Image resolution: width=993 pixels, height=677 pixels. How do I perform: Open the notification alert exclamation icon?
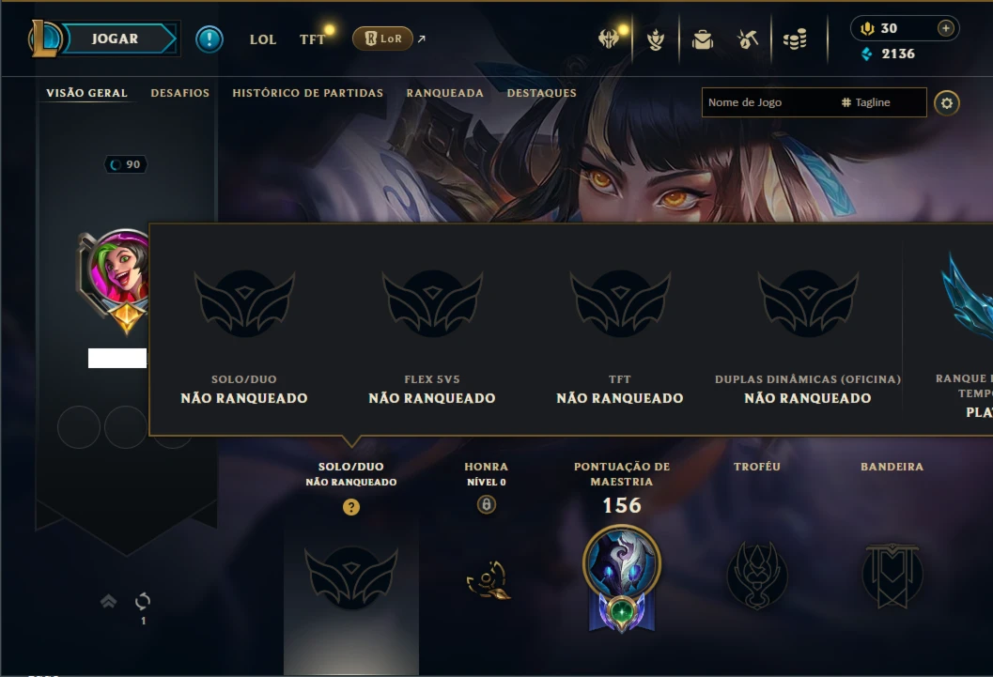pyautogui.click(x=209, y=39)
